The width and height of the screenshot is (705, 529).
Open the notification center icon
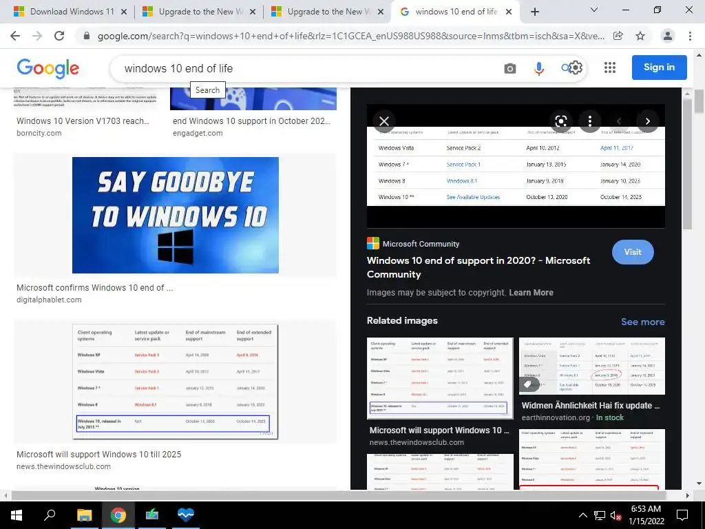682,515
